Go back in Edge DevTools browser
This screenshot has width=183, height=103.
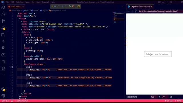pyautogui.click(x=128, y=11)
